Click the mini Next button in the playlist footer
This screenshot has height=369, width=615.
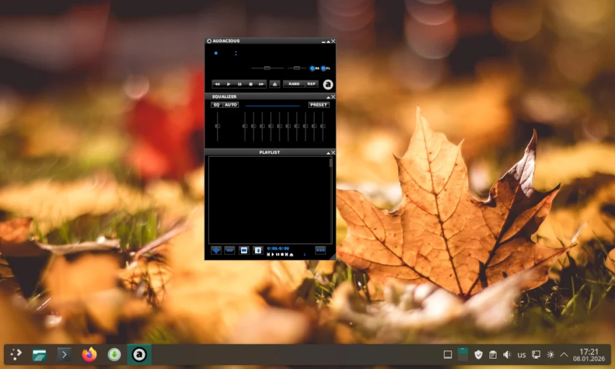point(286,254)
